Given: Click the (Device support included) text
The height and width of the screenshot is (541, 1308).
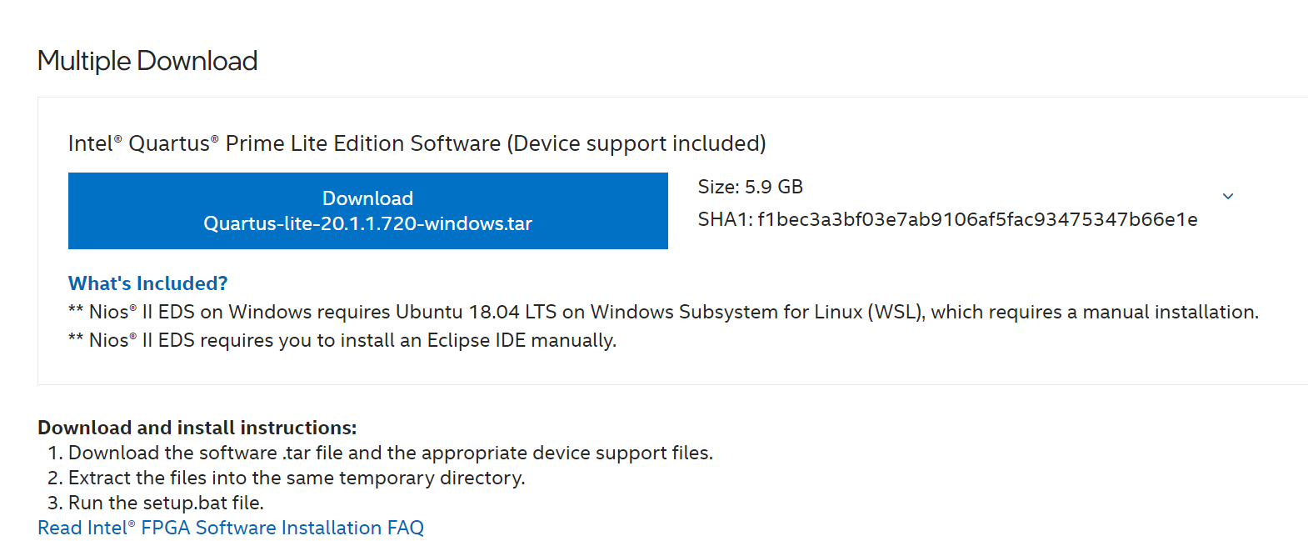Looking at the screenshot, I should point(636,143).
